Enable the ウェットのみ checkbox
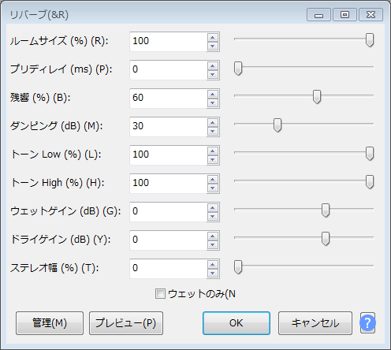 click(160, 293)
